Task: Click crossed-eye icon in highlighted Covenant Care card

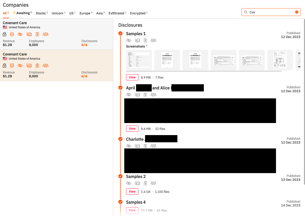Action: [x=20, y=65]
